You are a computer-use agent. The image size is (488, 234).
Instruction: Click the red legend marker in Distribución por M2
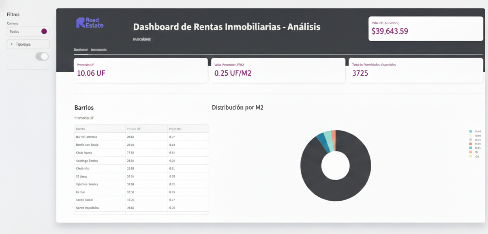470,144
